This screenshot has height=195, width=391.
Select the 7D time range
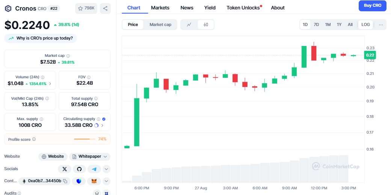point(316,24)
